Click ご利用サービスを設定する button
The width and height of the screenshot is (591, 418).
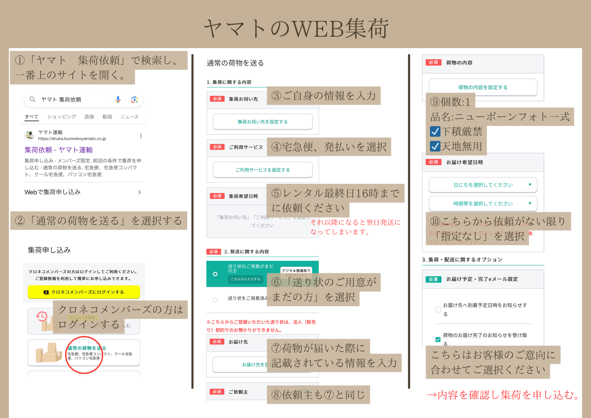coord(263,170)
